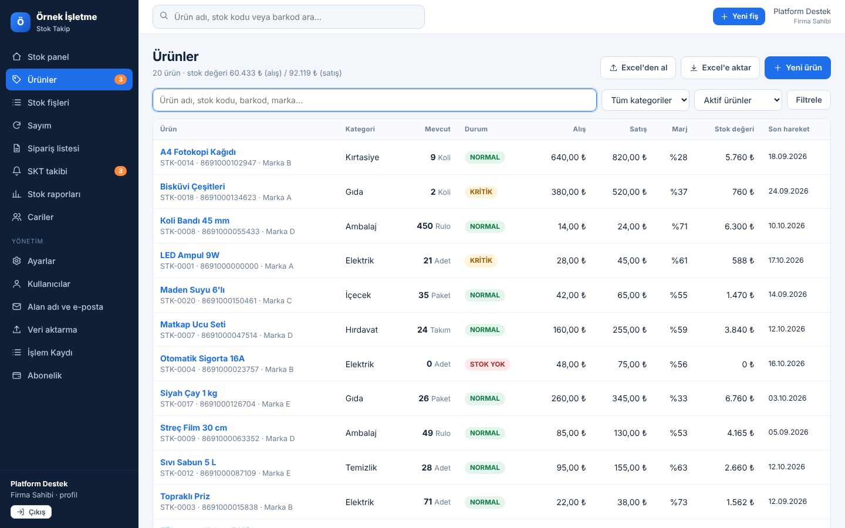The height and width of the screenshot is (528, 845).
Task: Open the Otomatik Sigorta 16A product link
Action: (x=202, y=358)
